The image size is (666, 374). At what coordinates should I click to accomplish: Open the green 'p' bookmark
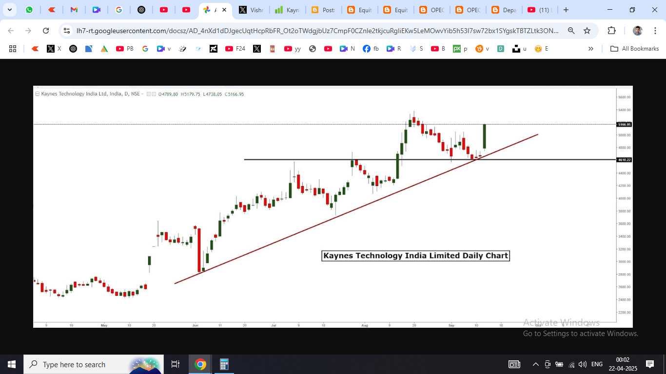tap(460, 49)
